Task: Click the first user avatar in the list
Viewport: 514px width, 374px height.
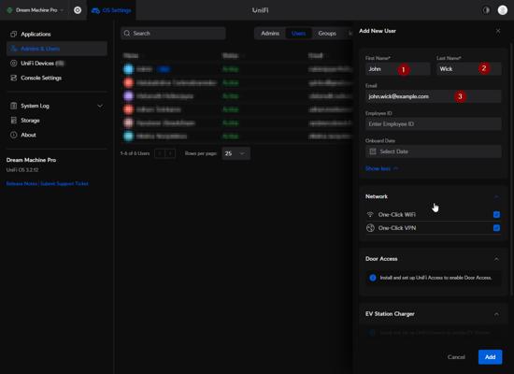Action: tap(129, 69)
